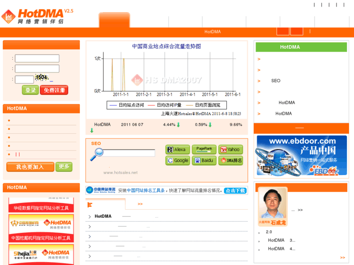Click the HotDMA logo in the header
354x265 pixels.
[37, 16]
